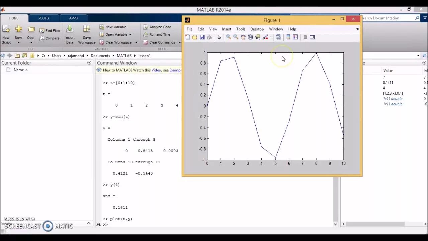Toggle the Brush data tool
Image resolution: width=428 pixels, height=241 pixels.
[265, 37]
